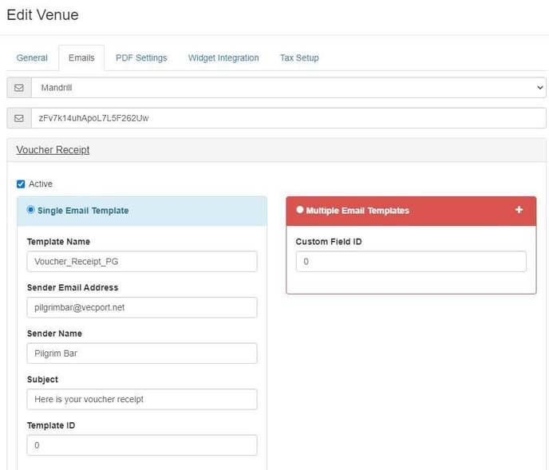This screenshot has width=549, height=470.
Task: Click the API key input field
Action: tap(289, 118)
